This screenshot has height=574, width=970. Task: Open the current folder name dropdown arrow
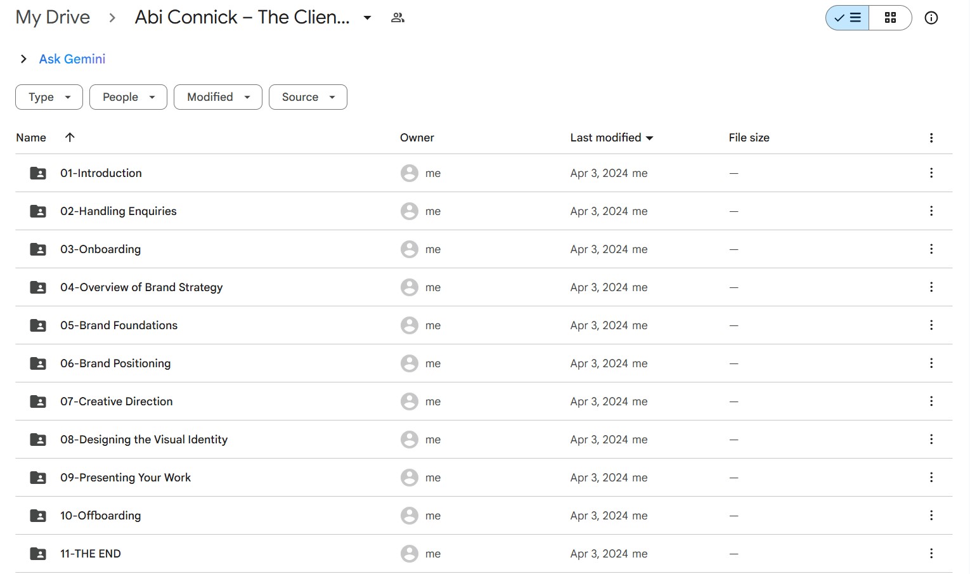367,18
